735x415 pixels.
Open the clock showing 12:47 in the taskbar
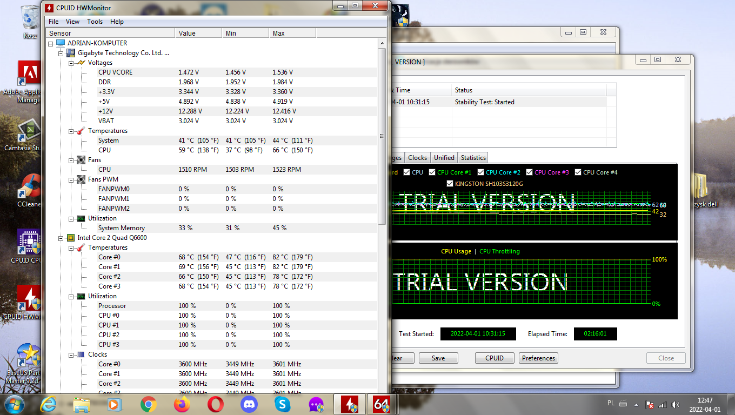point(705,404)
